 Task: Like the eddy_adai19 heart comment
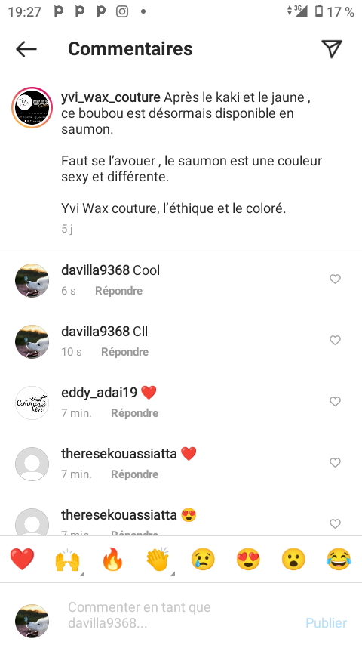pyautogui.click(x=336, y=402)
